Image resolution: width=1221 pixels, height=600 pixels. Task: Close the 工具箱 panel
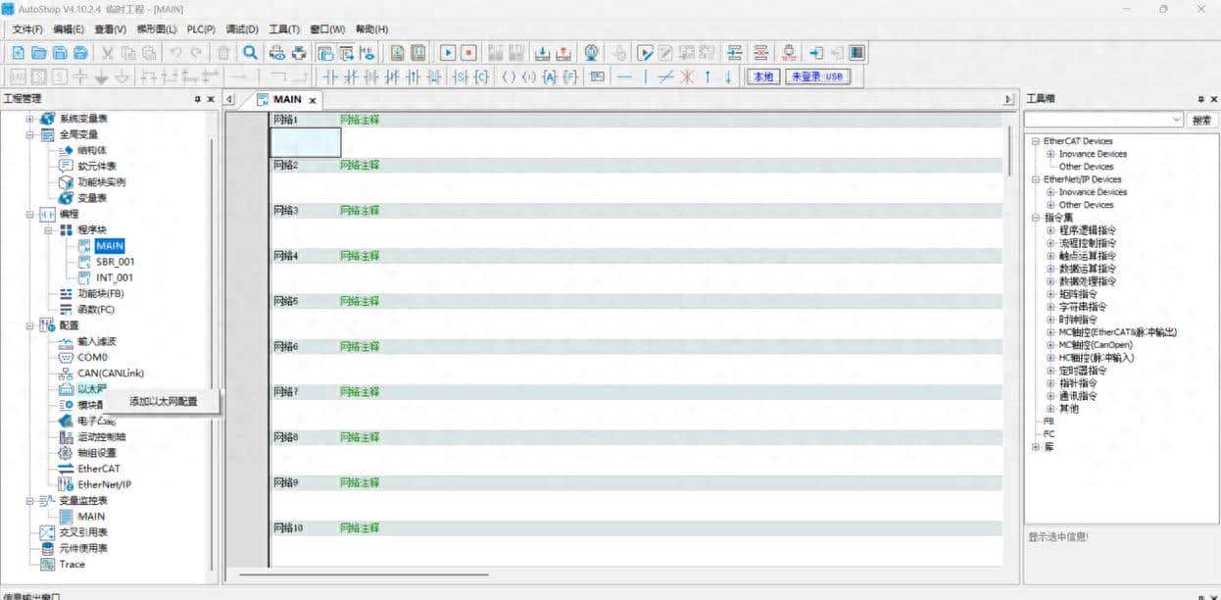point(1214,99)
